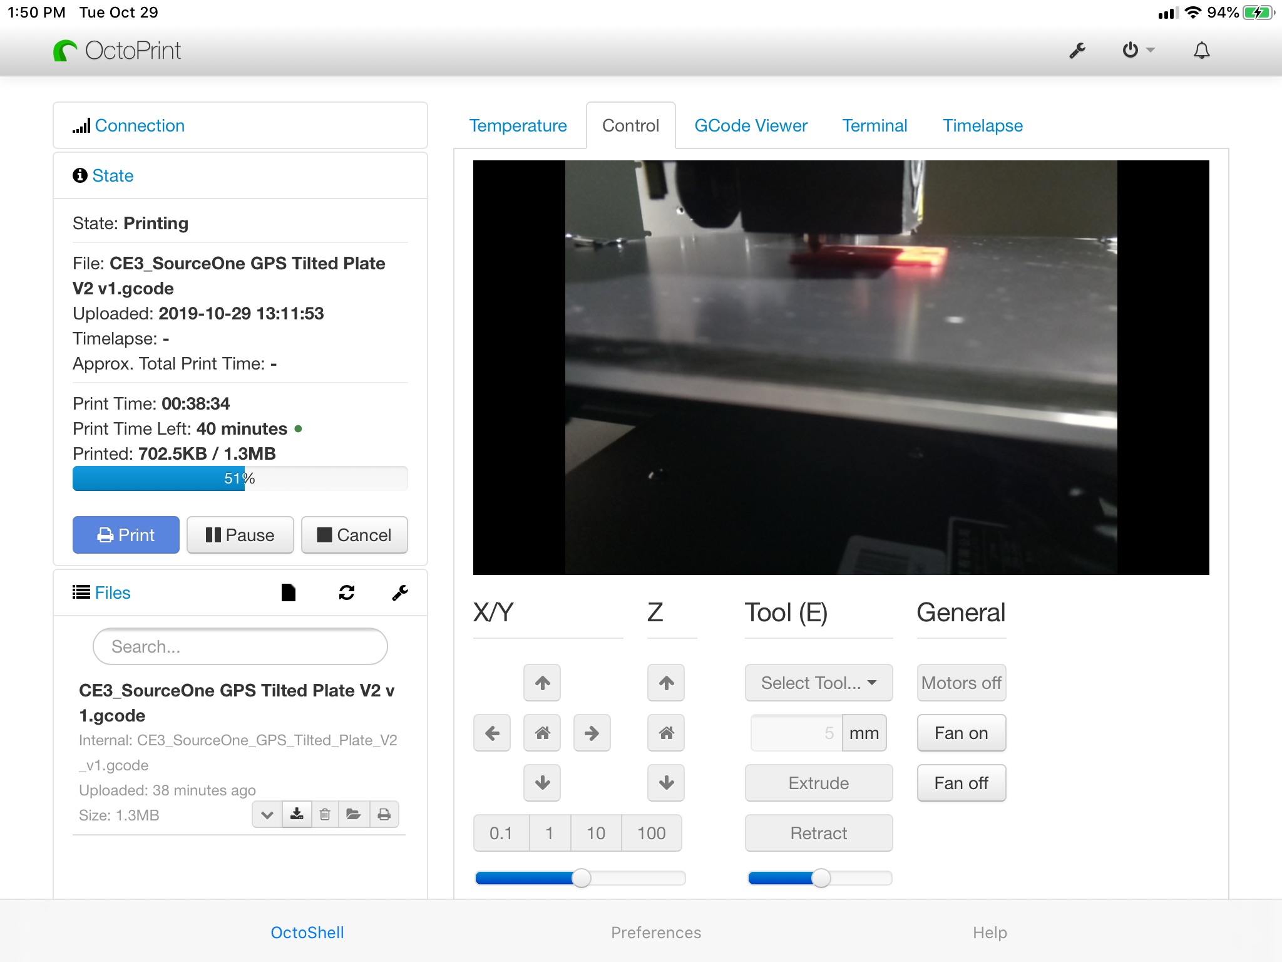Click the Files wrench settings icon
This screenshot has height=962, width=1282.
tap(401, 593)
